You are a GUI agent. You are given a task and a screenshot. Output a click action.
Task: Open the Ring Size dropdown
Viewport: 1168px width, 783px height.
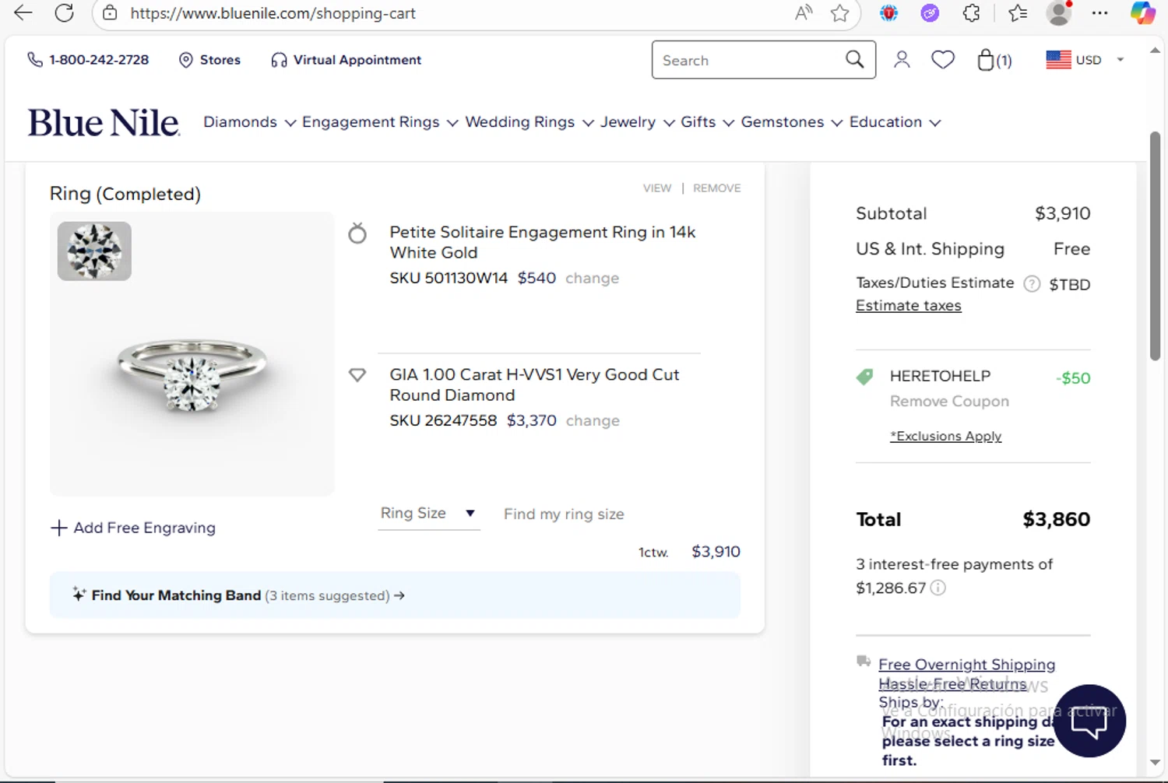point(428,513)
